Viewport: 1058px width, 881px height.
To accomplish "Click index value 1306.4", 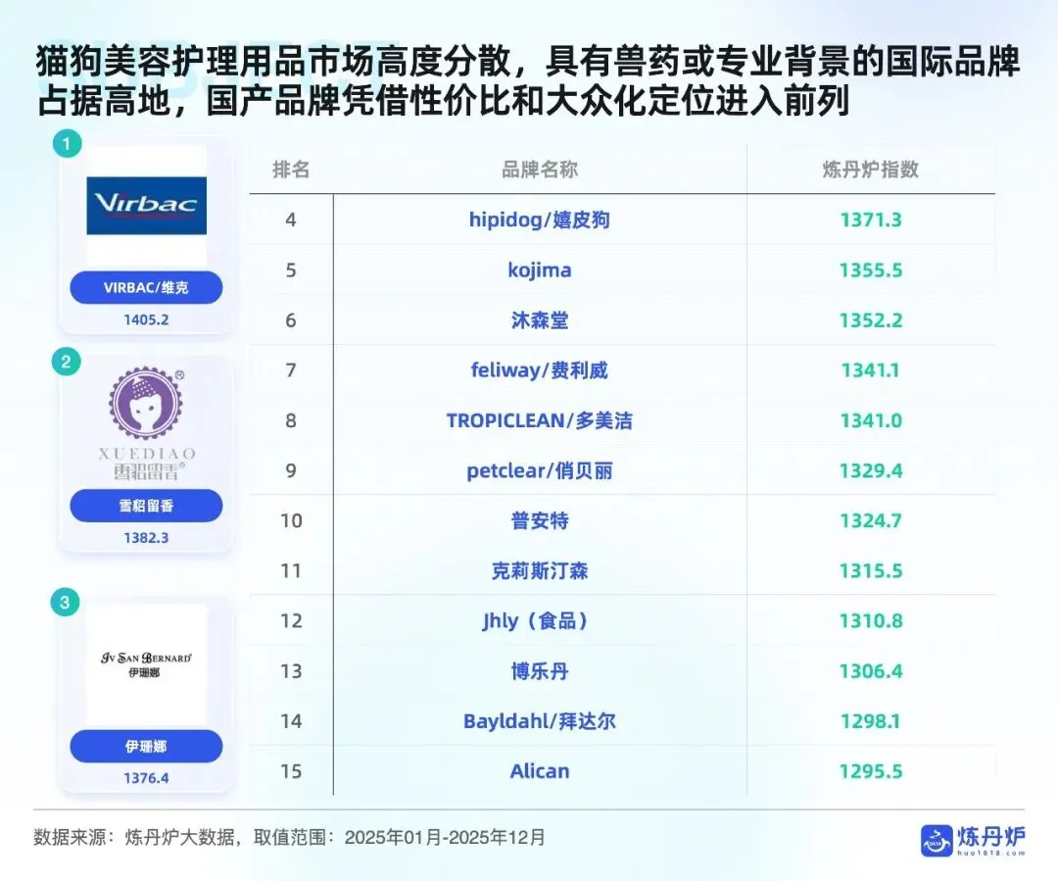I will (x=871, y=671).
